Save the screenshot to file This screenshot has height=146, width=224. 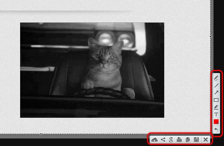196,140
